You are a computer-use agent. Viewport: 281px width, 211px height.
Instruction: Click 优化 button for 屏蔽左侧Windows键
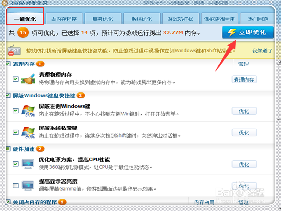pos(244,111)
